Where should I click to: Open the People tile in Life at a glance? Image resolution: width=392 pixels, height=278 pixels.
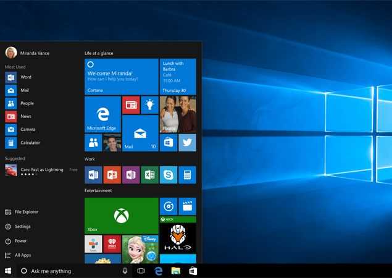point(93,143)
